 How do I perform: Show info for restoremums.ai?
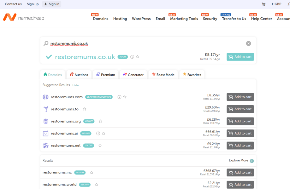click(x=98, y=133)
